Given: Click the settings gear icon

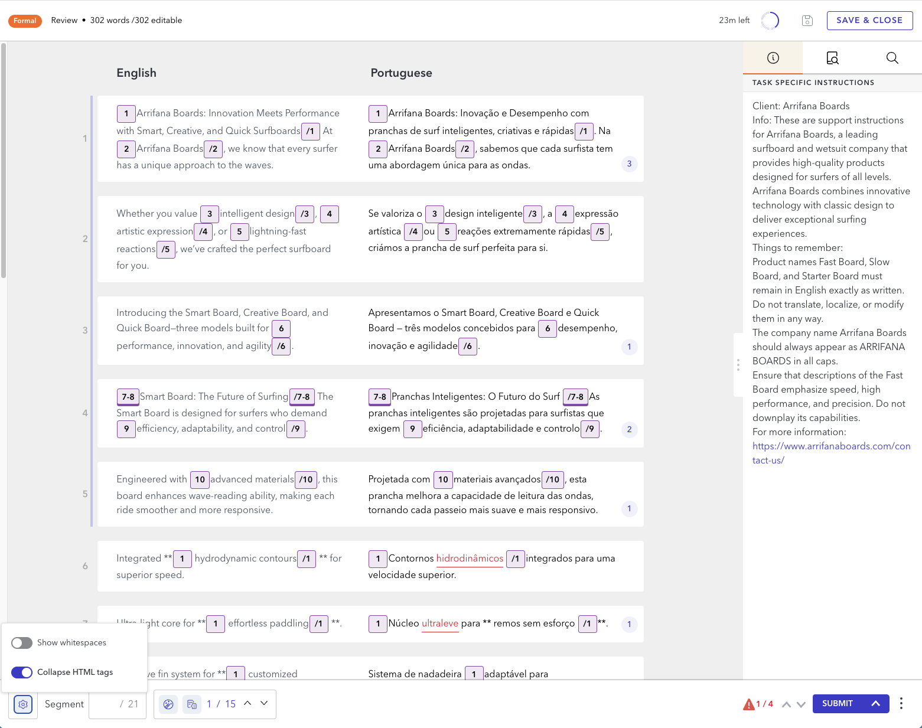Looking at the screenshot, I should tap(23, 704).
